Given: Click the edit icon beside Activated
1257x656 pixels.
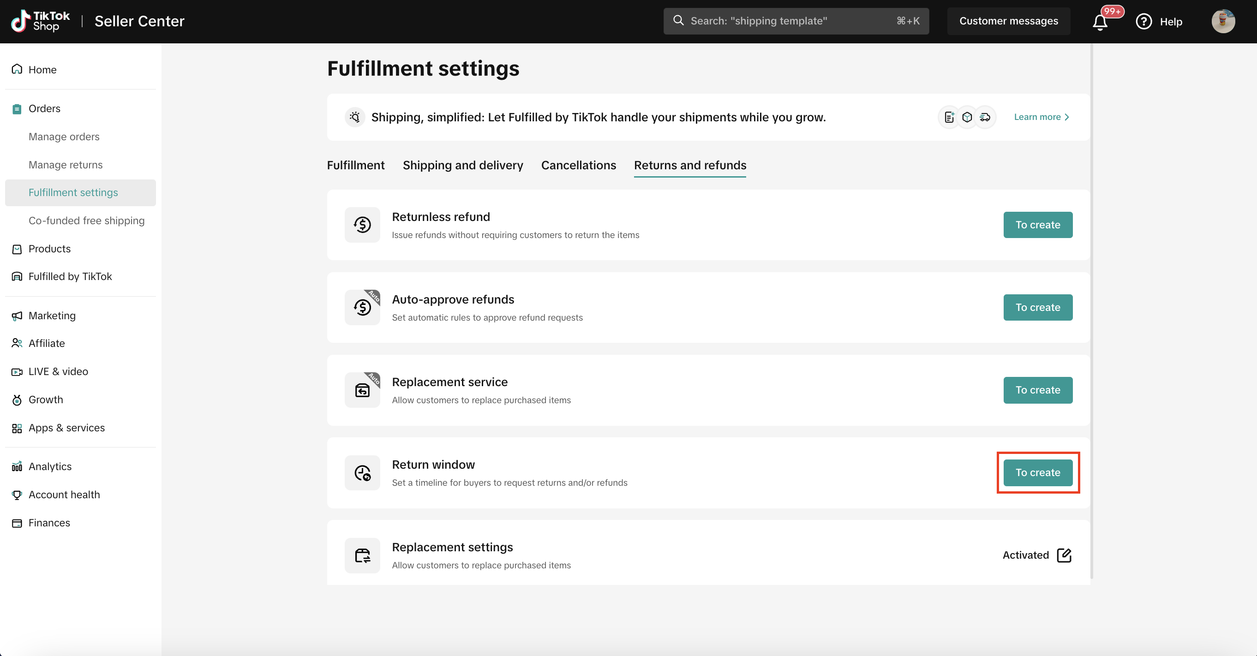Looking at the screenshot, I should click(1064, 555).
